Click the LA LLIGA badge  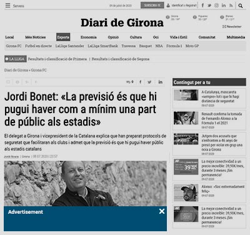(x=16, y=59)
